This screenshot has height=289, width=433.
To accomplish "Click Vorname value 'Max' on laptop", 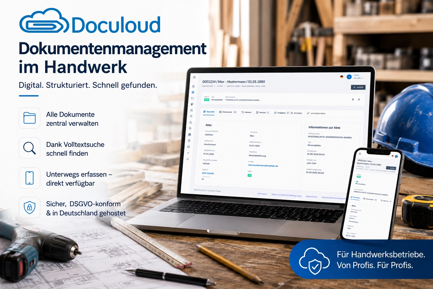I will click(x=252, y=136).
